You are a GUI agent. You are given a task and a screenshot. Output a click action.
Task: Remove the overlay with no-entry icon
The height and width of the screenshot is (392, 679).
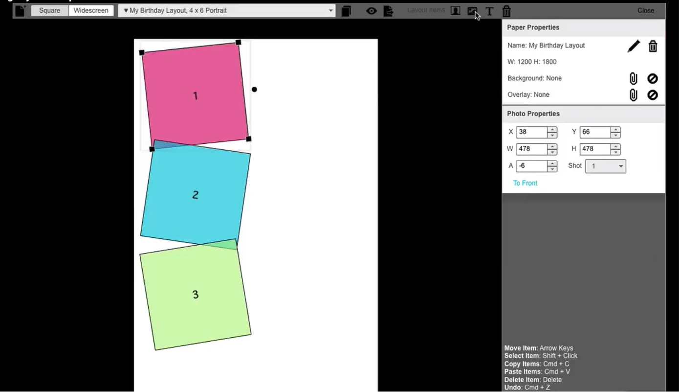click(x=653, y=95)
